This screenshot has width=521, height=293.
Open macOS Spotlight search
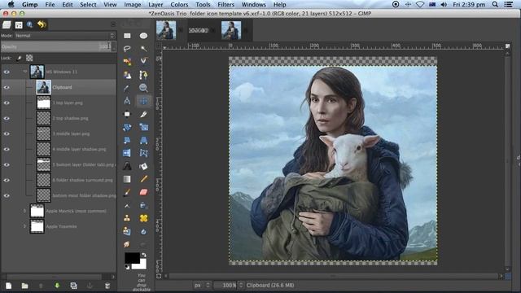coord(495,4)
